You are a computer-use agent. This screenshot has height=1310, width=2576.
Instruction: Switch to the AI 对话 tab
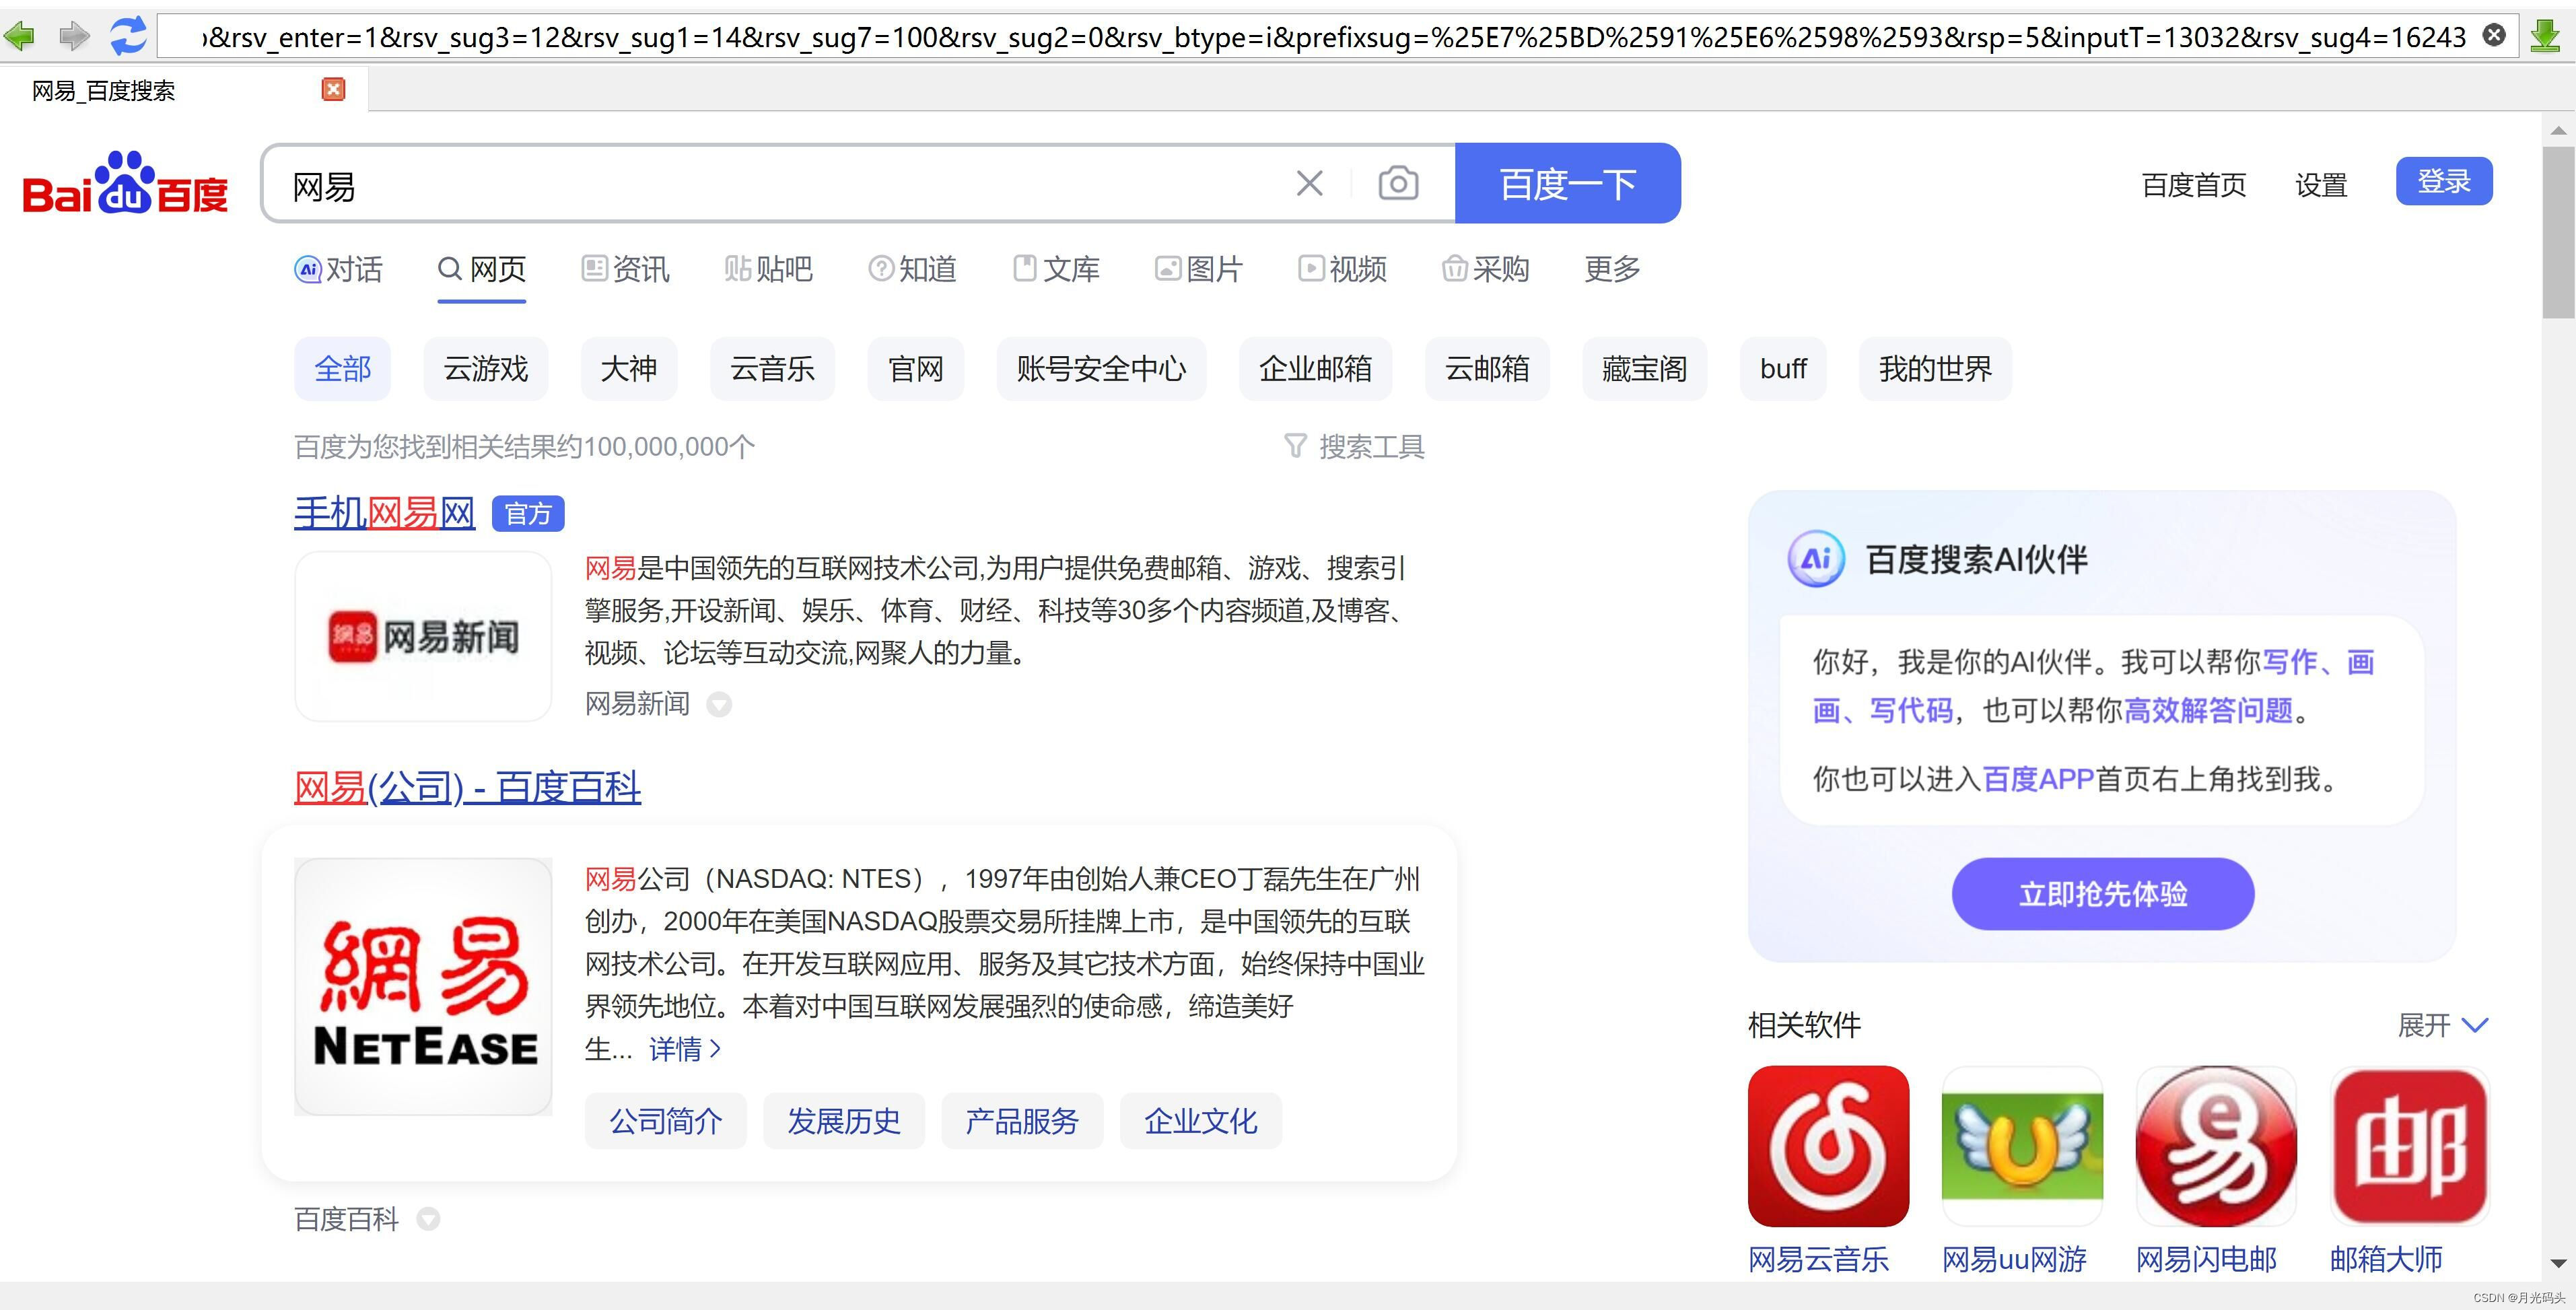click(x=338, y=269)
